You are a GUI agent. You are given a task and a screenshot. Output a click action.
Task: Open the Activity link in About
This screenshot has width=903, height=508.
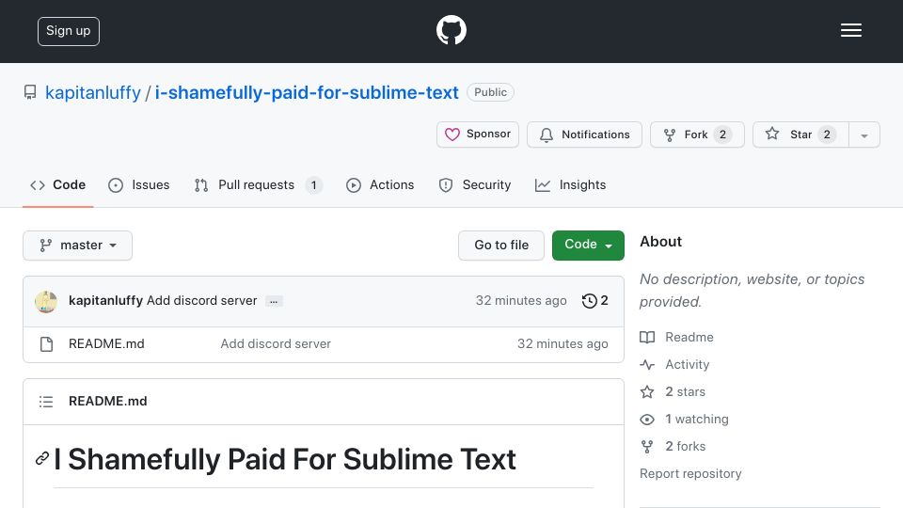pos(674,365)
